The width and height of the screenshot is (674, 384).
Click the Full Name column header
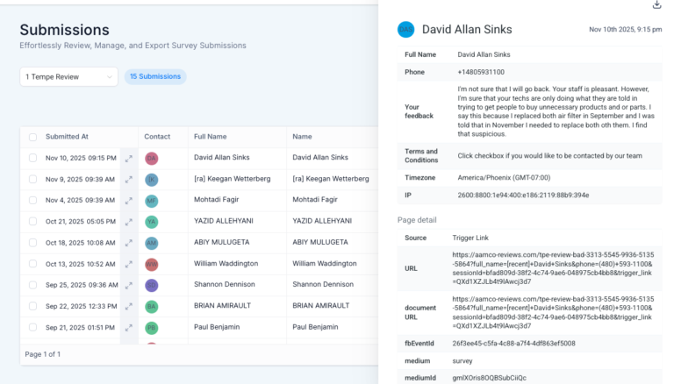(x=211, y=137)
